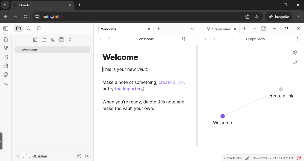Show '0 backlinks' in status bar
Image resolution: width=304 pixels, height=161 pixels.
[x=233, y=158]
